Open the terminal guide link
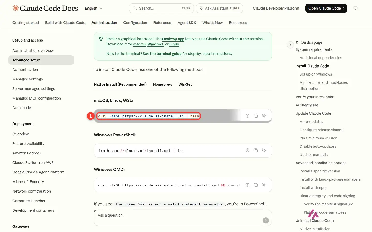 (169, 54)
